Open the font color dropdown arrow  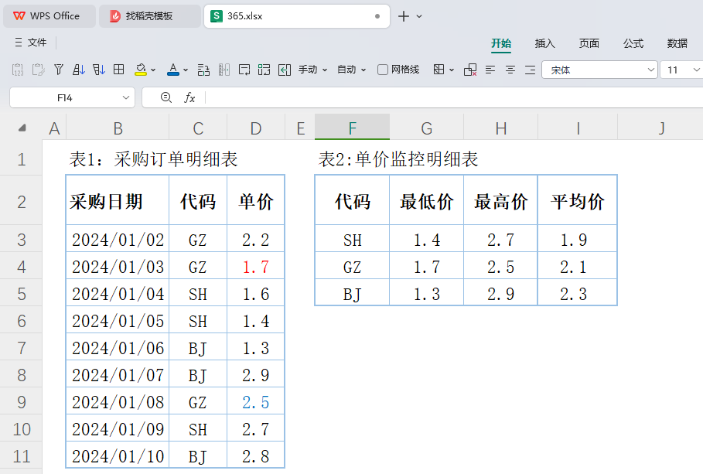186,70
